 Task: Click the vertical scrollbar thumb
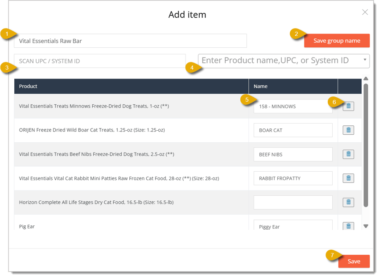(366, 145)
